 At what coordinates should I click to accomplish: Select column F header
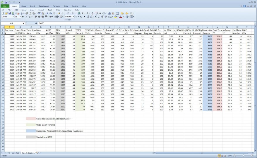[x=60, y=27]
